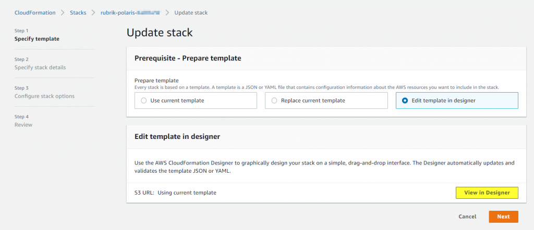
Task: Click the Edit template in designer section heading
Action: [177, 136]
